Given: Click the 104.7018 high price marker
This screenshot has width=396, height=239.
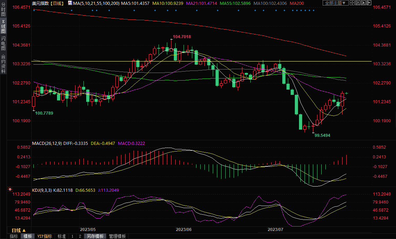Looking at the screenshot, I should point(182,37).
